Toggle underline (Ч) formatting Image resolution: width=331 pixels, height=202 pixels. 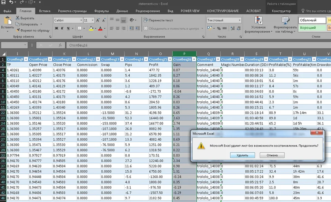(x=68, y=28)
